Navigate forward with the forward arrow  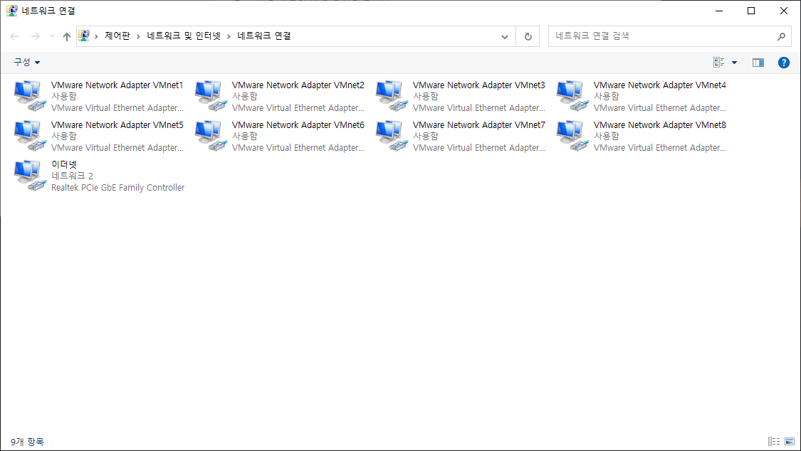(36, 36)
